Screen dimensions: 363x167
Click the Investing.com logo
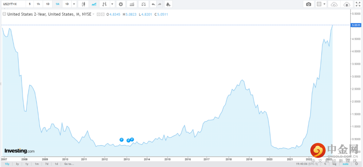19,151
